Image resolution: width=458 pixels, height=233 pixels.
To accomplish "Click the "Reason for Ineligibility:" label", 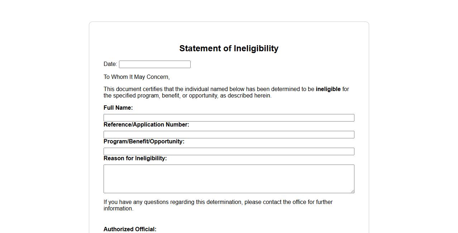I will 135,158.
